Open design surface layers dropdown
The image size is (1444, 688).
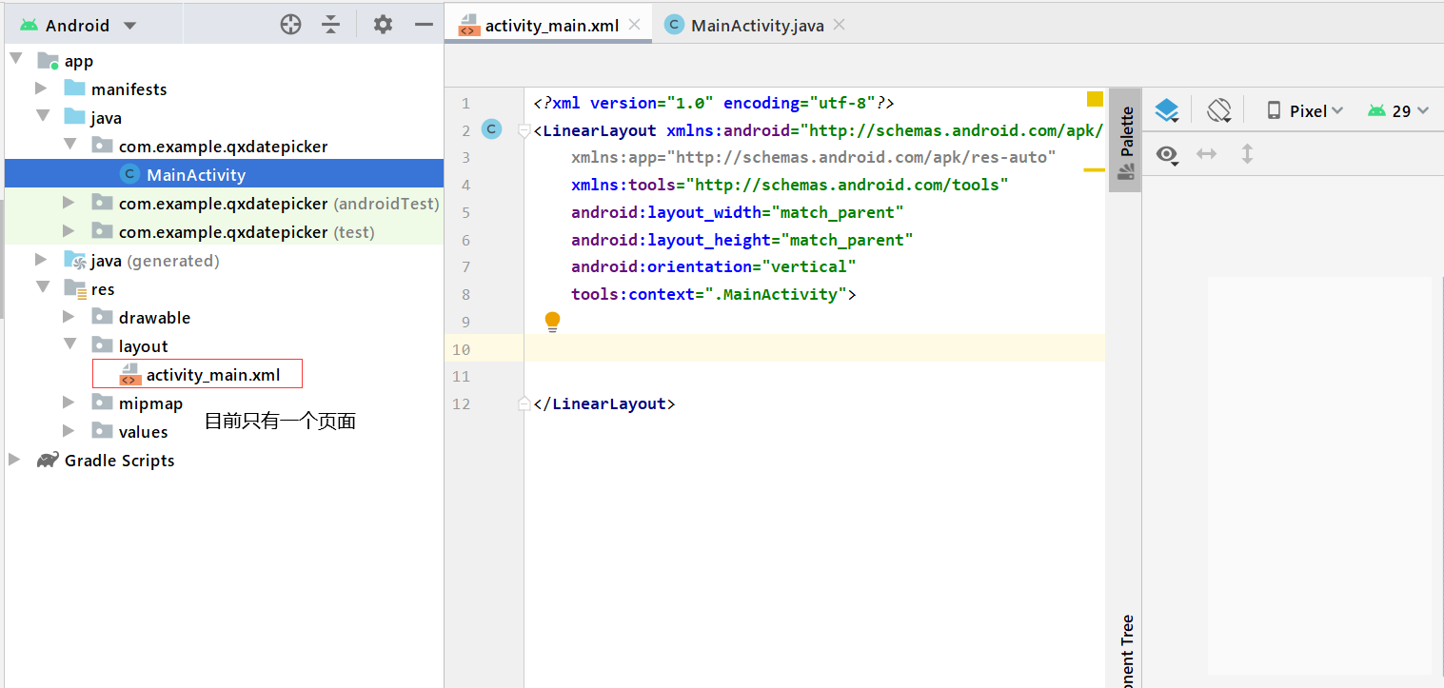click(x=1167, y=111)
